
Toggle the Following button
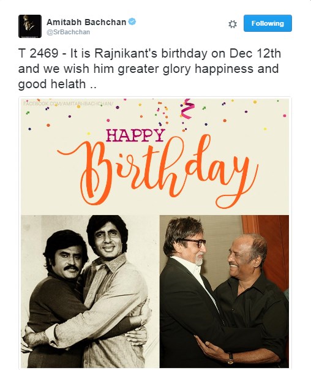point(268,23)
